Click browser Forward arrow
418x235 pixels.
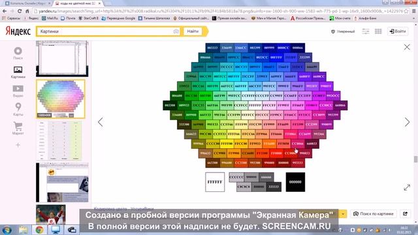[x=12, y=11]
